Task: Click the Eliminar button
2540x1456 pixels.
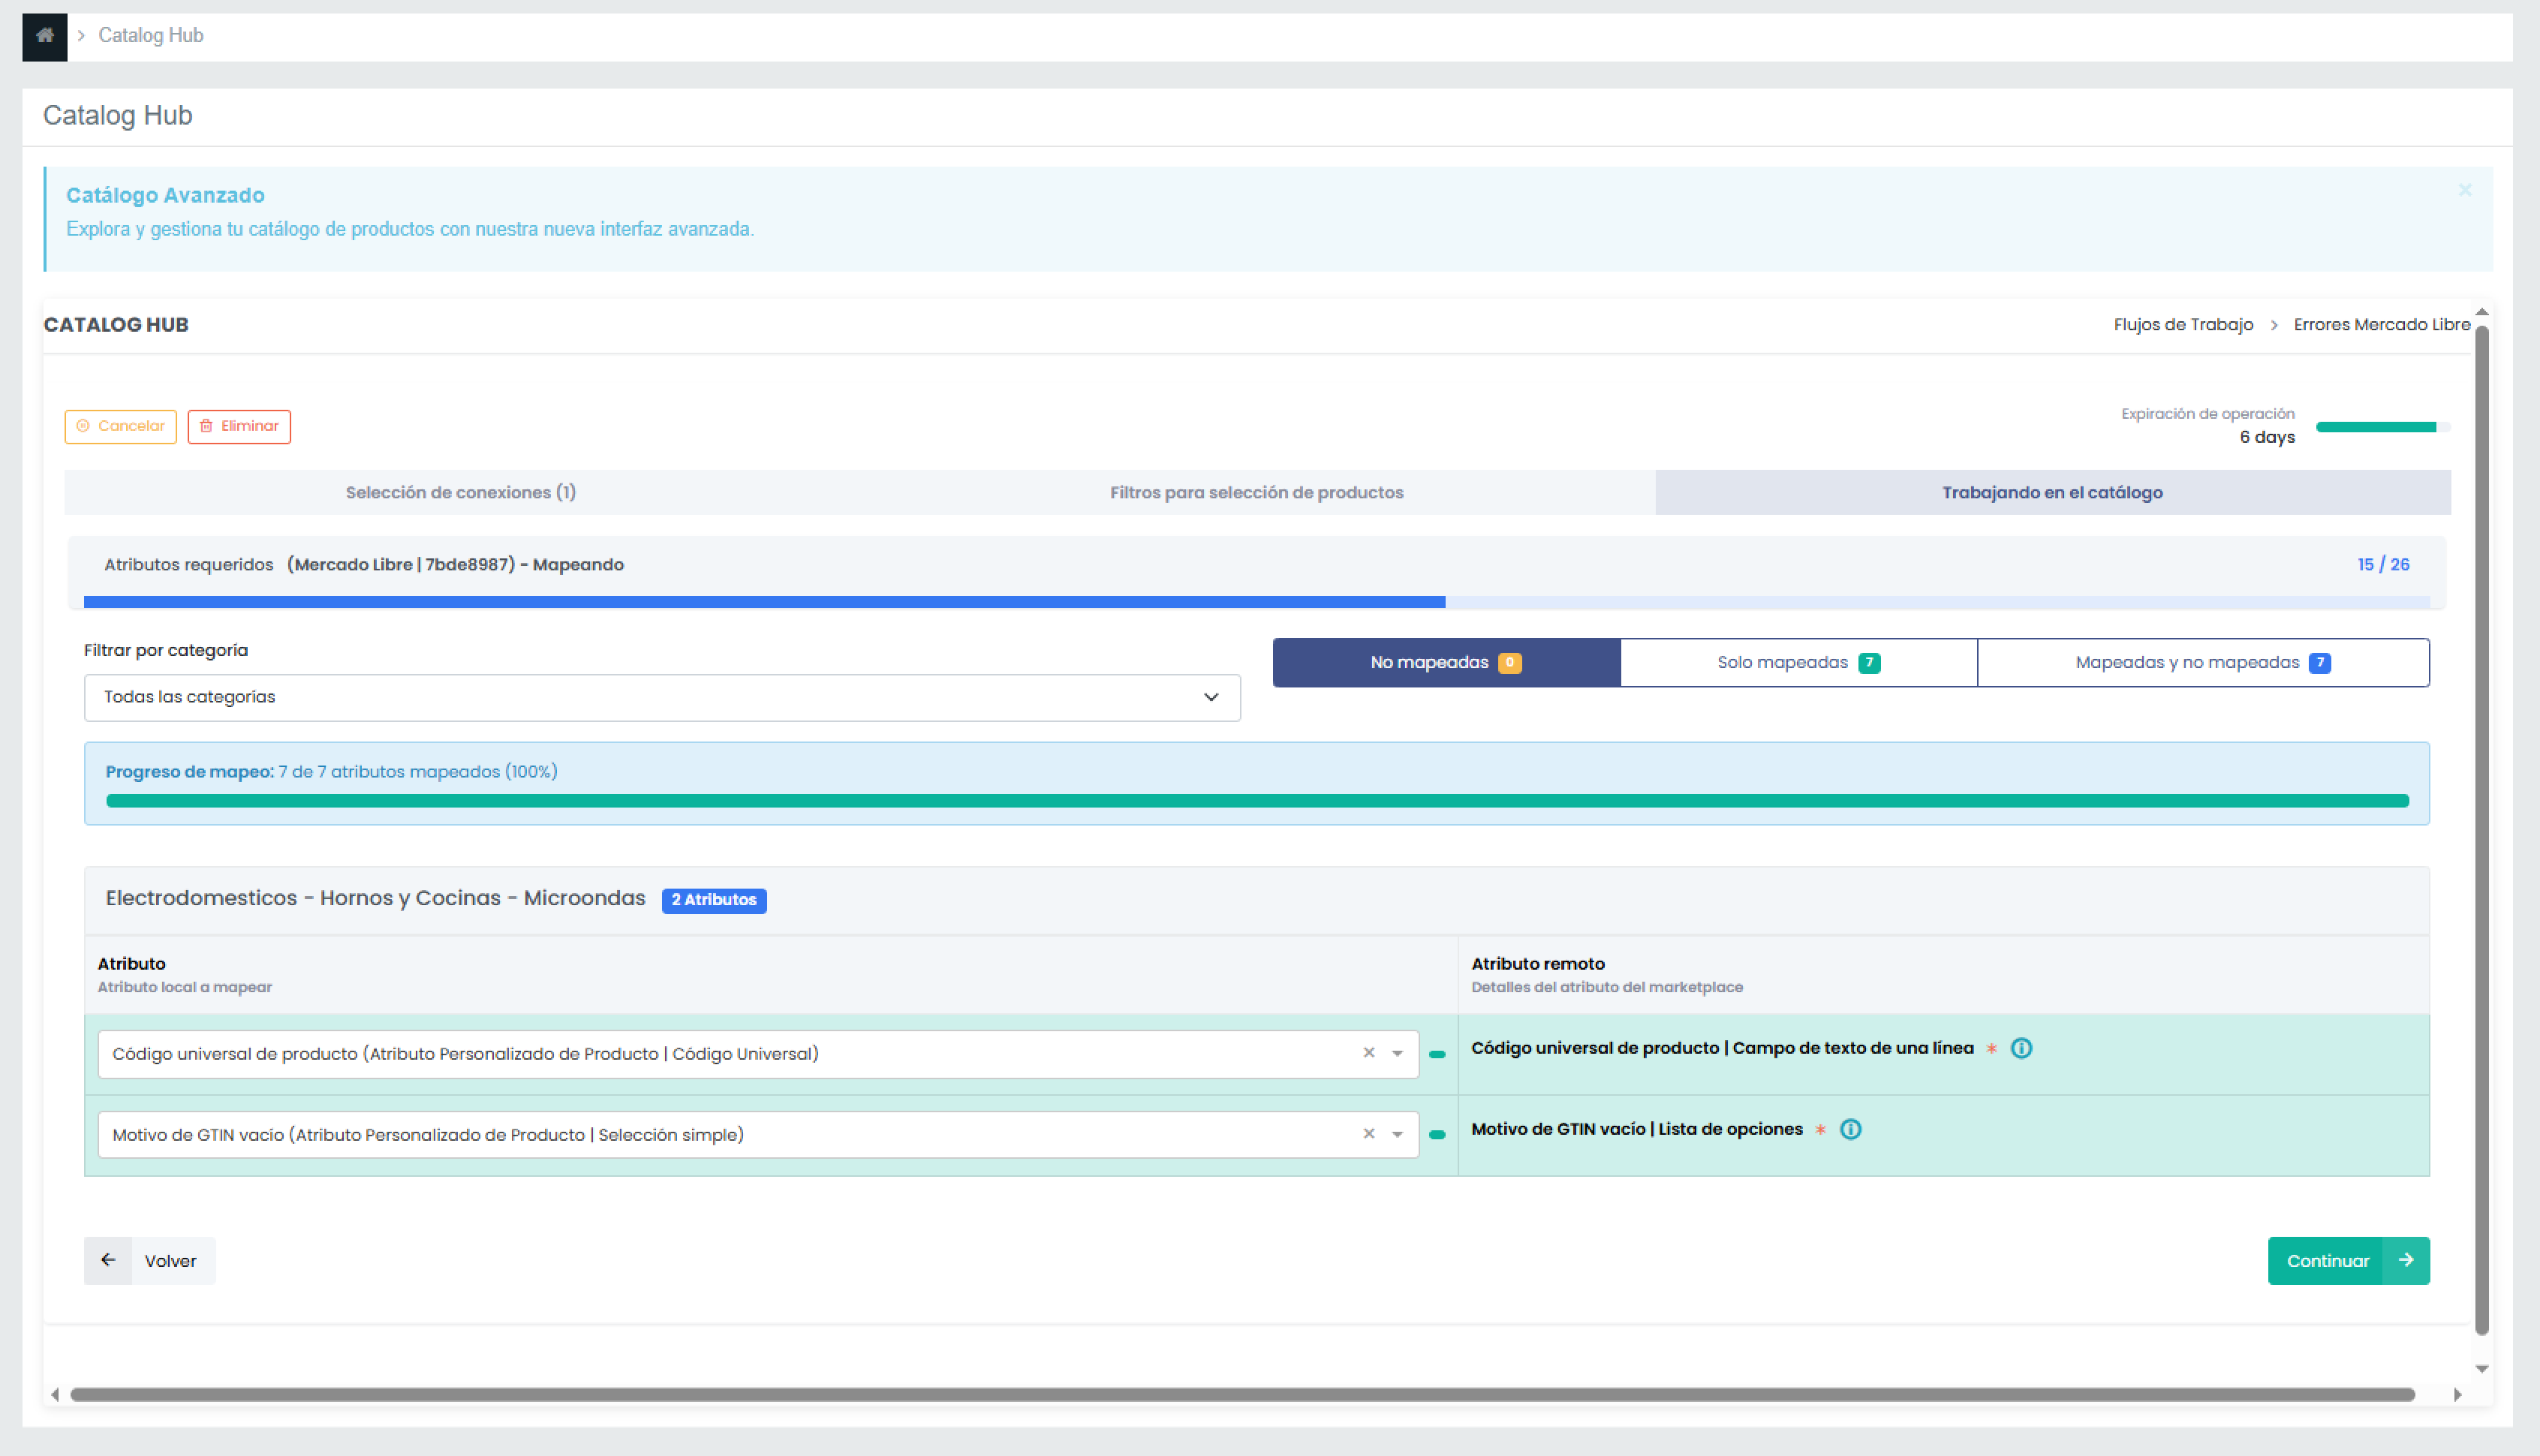Action: 239,426
